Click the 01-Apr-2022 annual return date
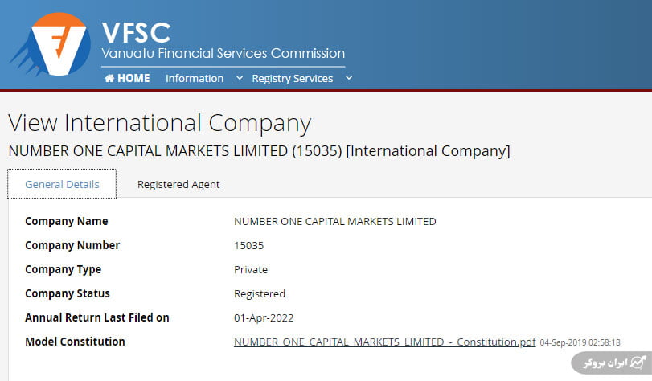 [x=264, y=317]
